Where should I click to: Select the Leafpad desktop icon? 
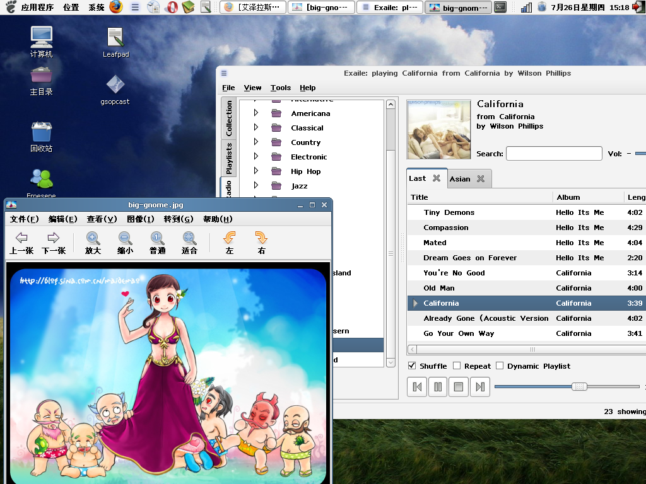116,42
